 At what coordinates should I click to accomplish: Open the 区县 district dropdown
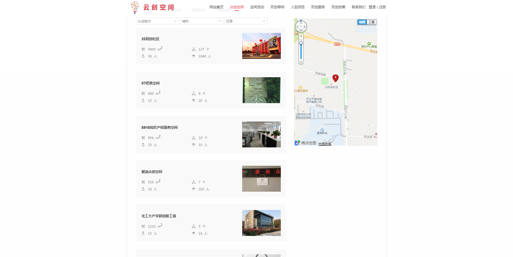(246, 21)
